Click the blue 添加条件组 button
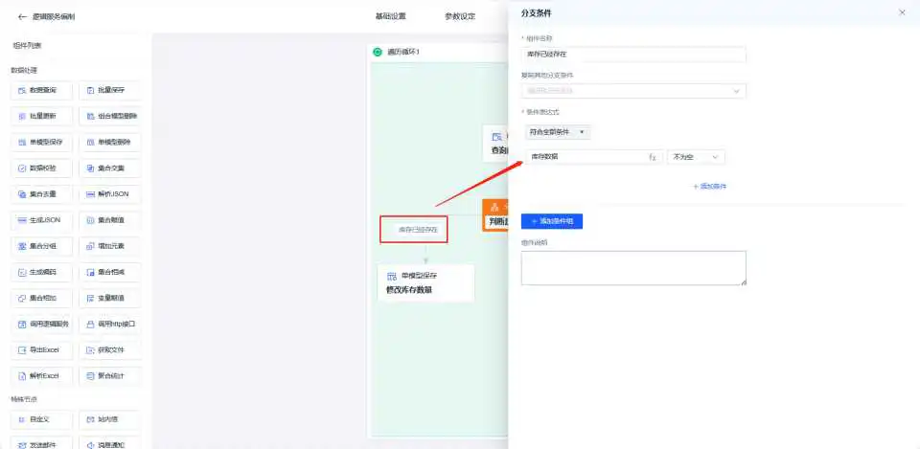This screenshot has width=920, height=449. point(552,221)
